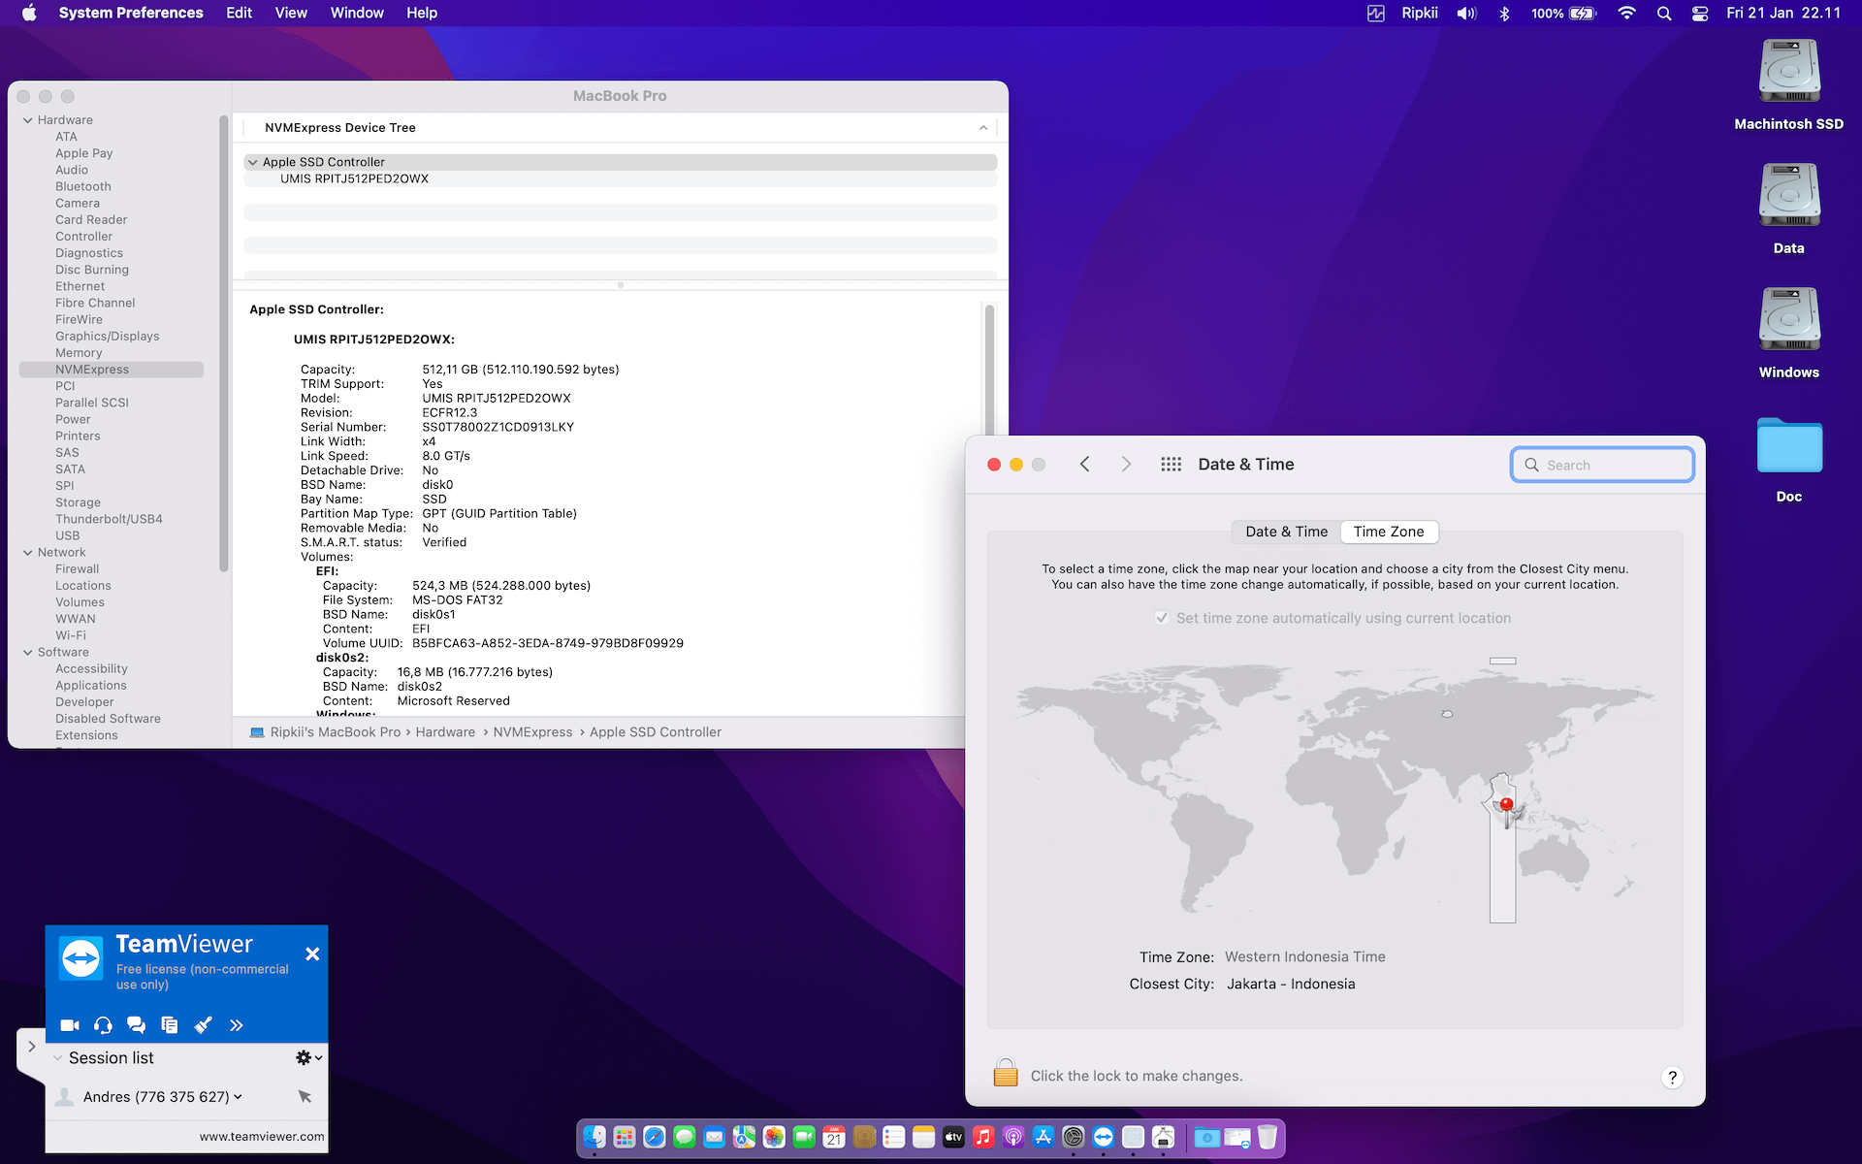The image size is (1862, 1164).
Task: Click the lock to make changes
Action: point(1006,1073)
